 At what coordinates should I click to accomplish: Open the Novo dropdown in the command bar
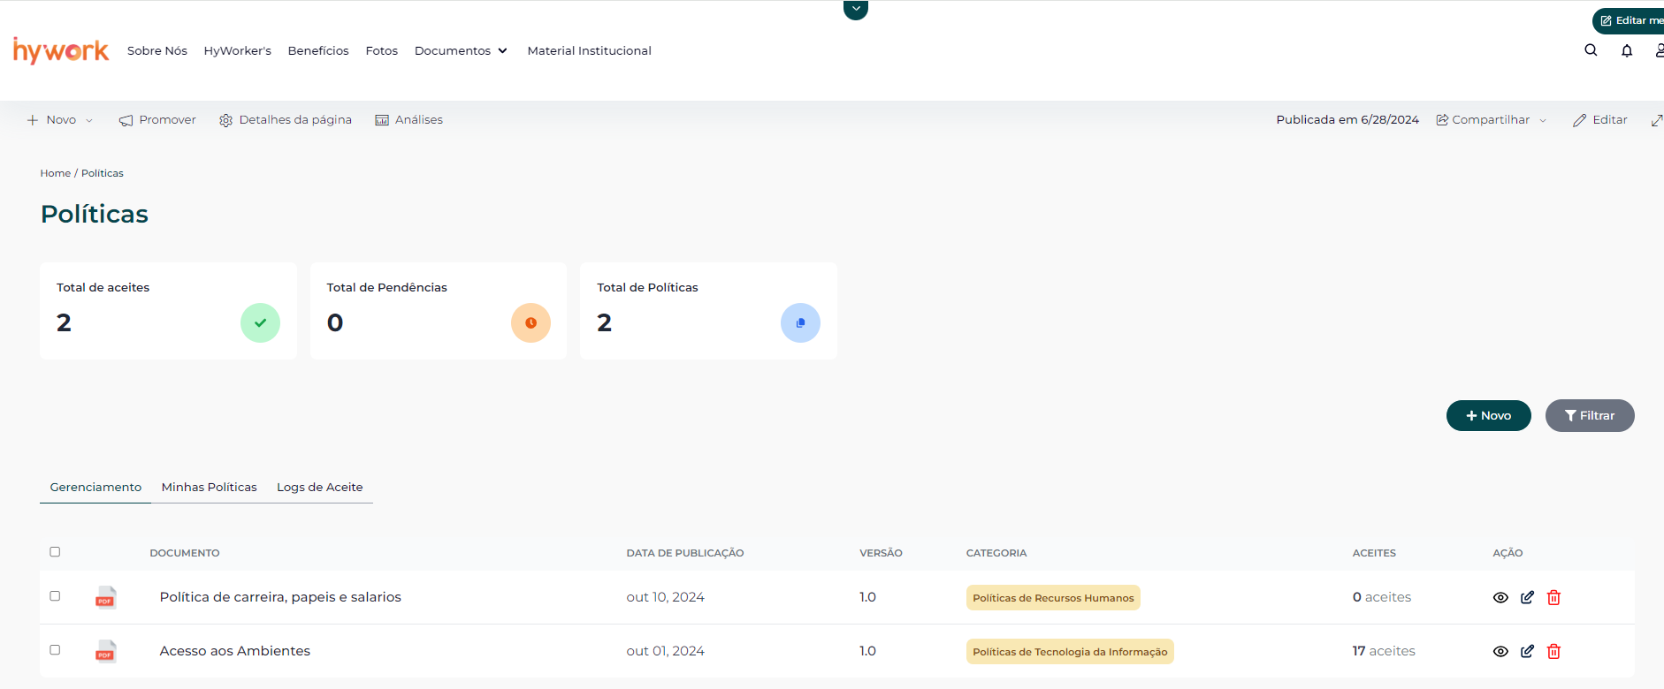60,120
